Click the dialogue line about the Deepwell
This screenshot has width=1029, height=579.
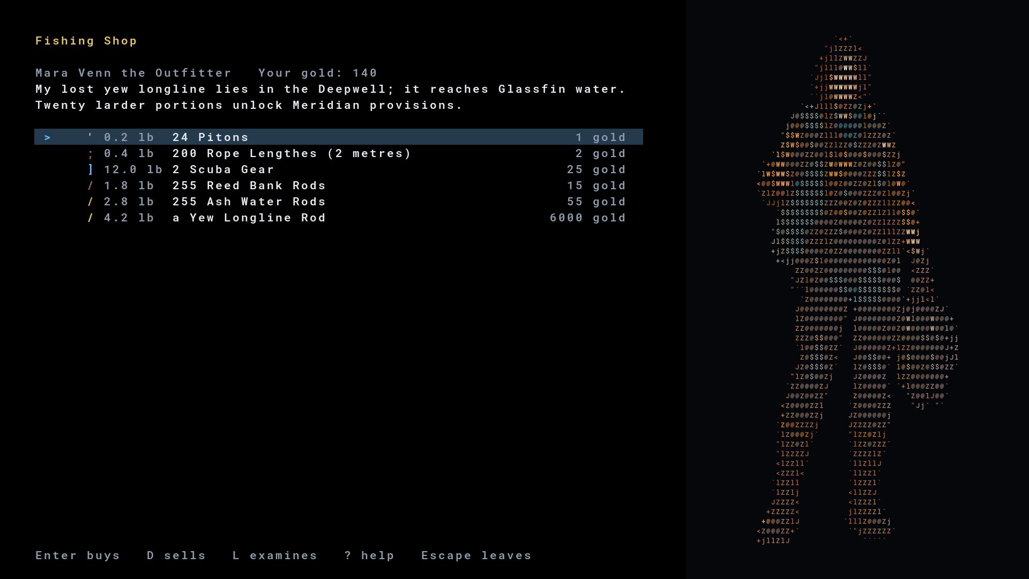[x=331, y=89]
